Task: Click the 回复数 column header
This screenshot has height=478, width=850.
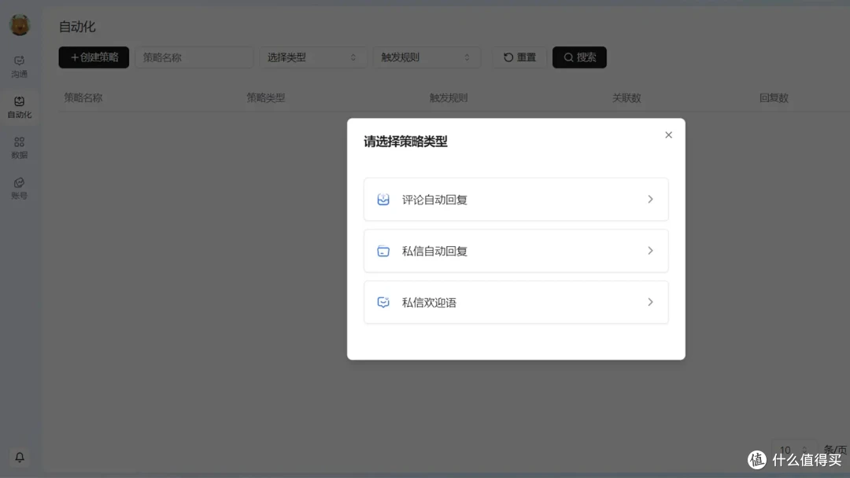Action: tap(774, 98)
